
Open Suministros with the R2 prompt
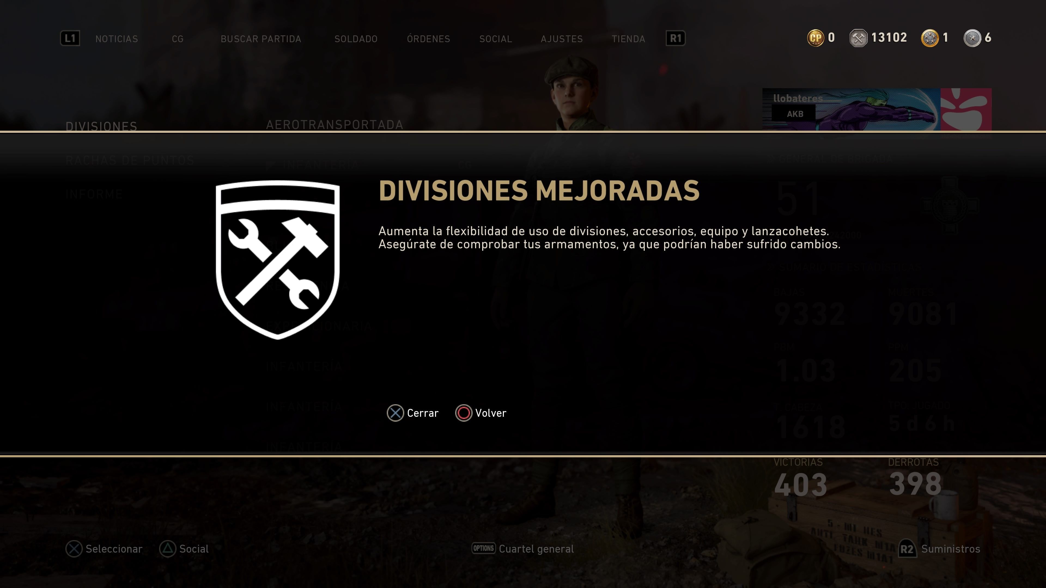(939, 549)
